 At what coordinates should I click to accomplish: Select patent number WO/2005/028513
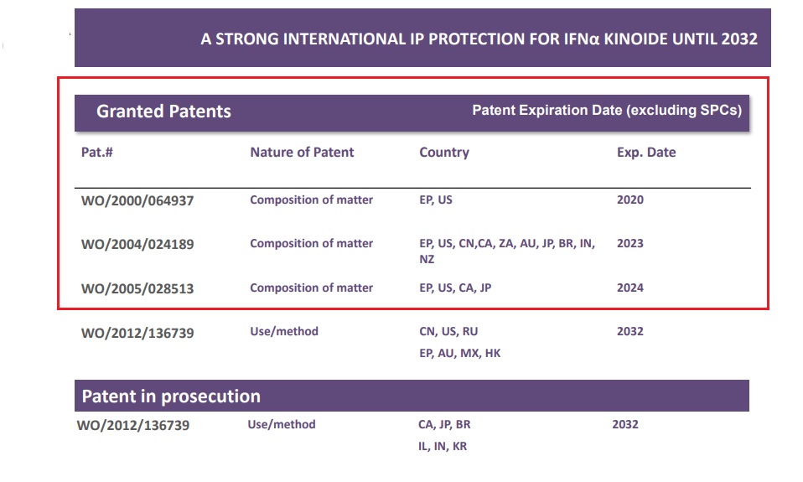tap(137, 288)
